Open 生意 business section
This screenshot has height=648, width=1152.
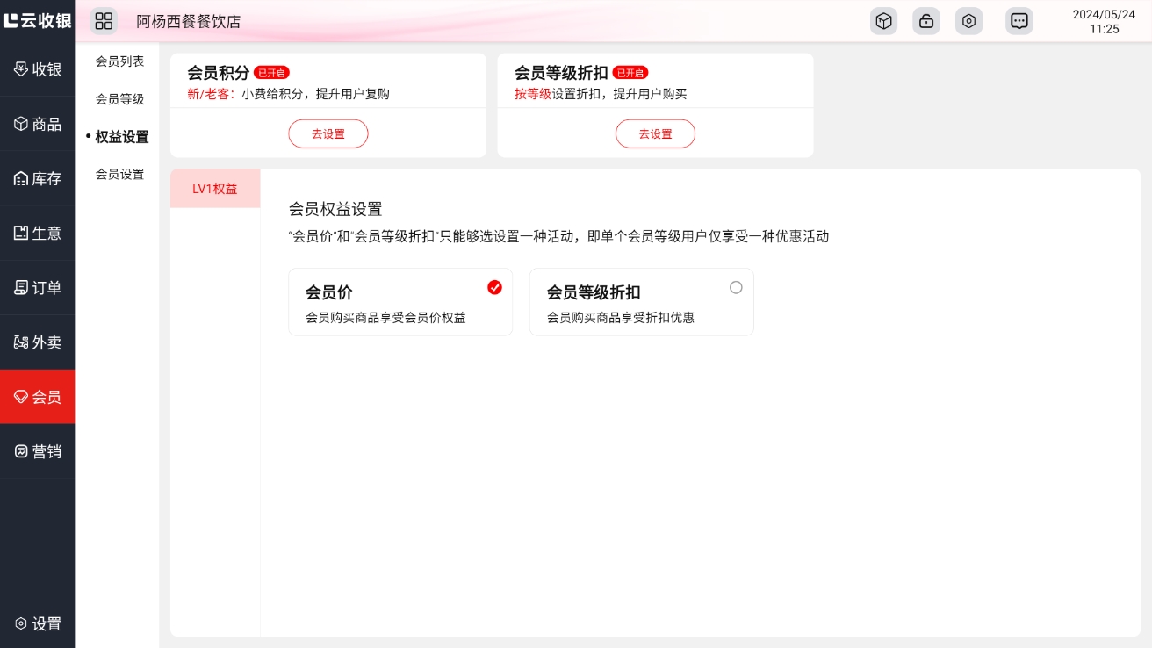pos(38,233)
